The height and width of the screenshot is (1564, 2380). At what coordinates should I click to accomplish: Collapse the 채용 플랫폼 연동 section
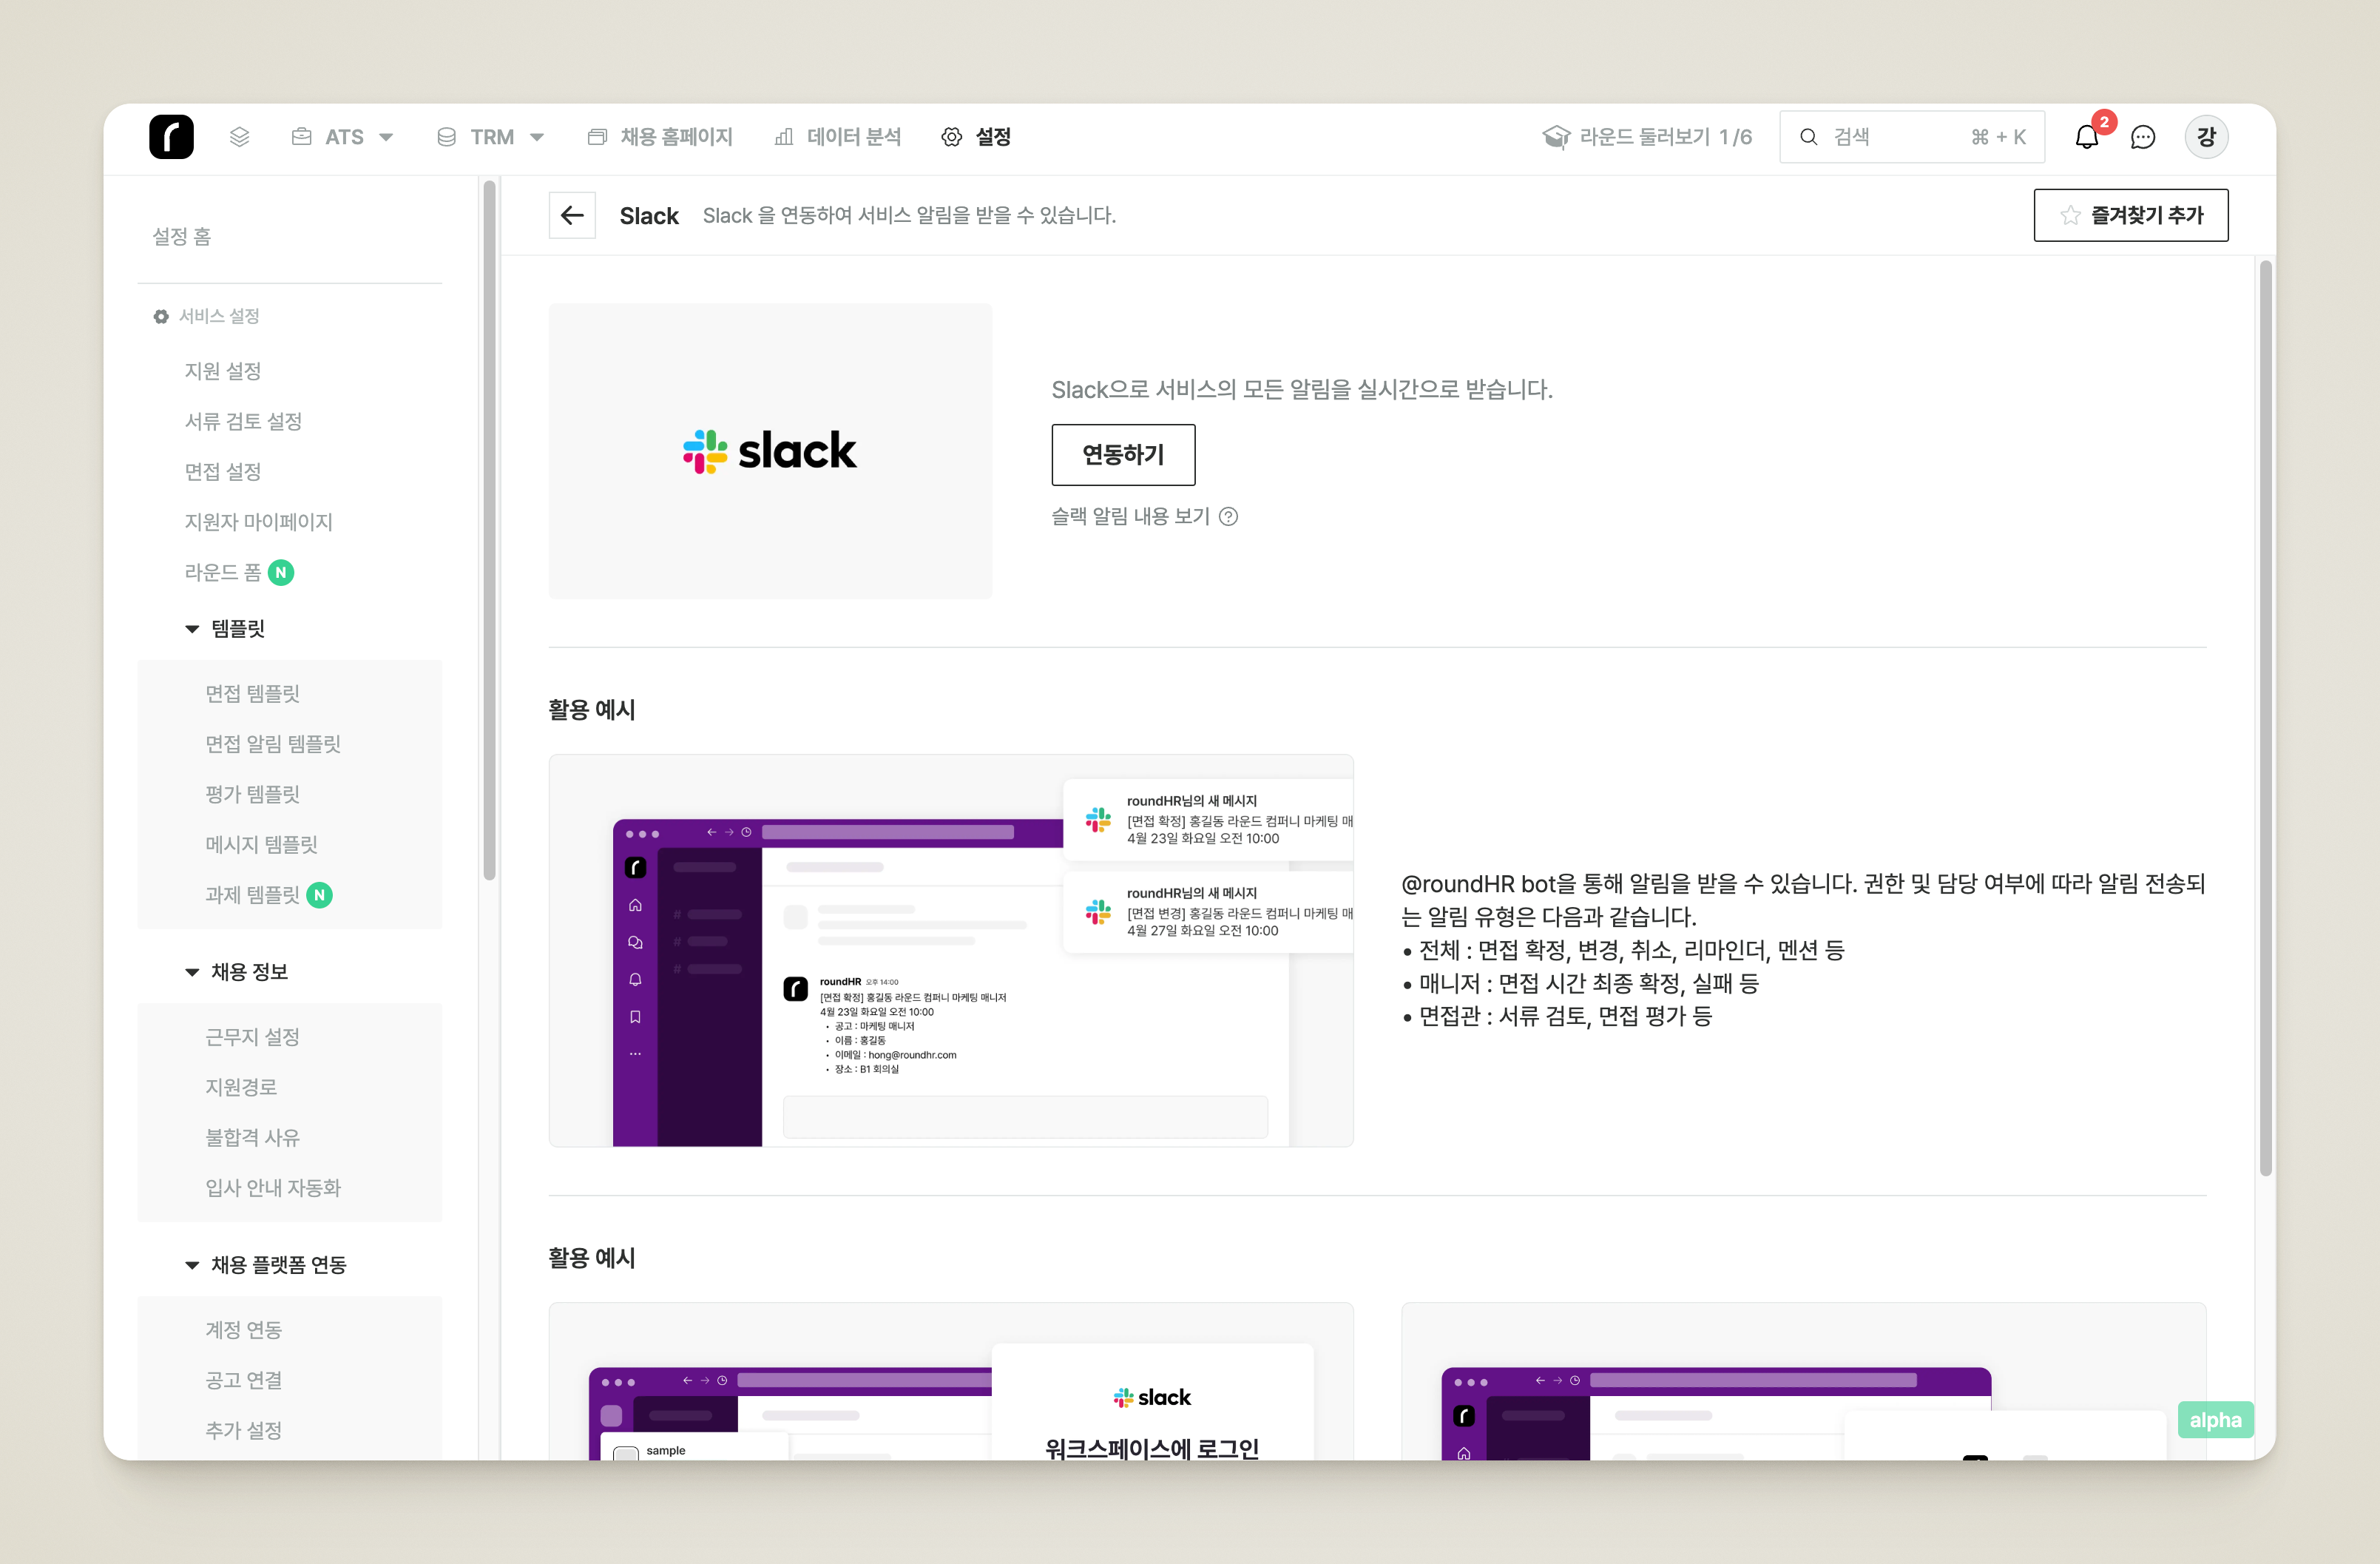tap(192, 1265)
